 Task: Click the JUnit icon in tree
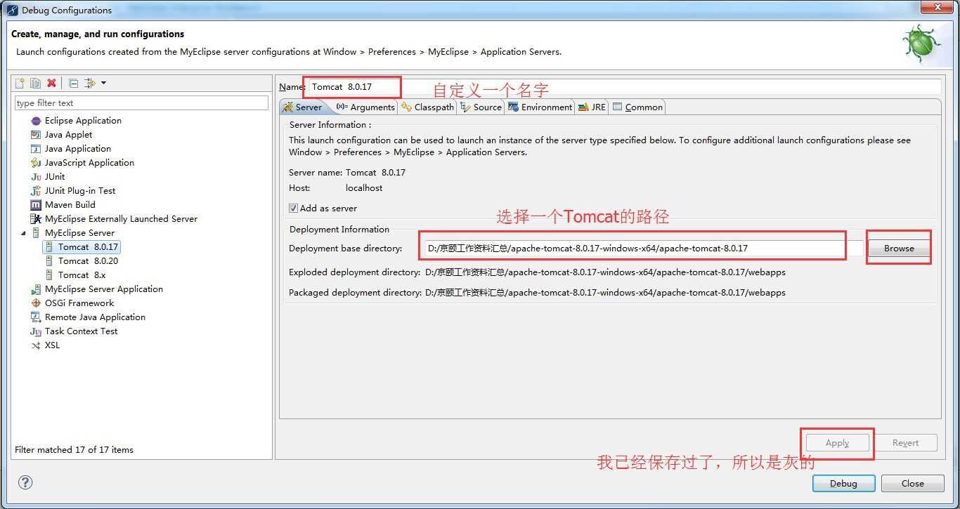click(36, 177)
